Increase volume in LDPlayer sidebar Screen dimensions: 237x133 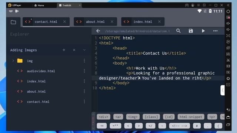click(228, 23)
